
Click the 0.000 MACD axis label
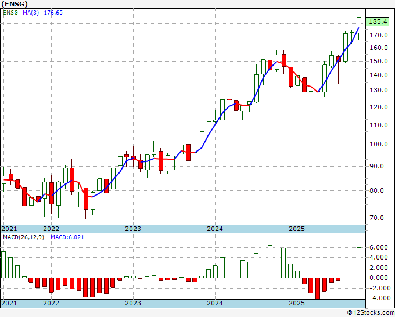coord(379,278)
